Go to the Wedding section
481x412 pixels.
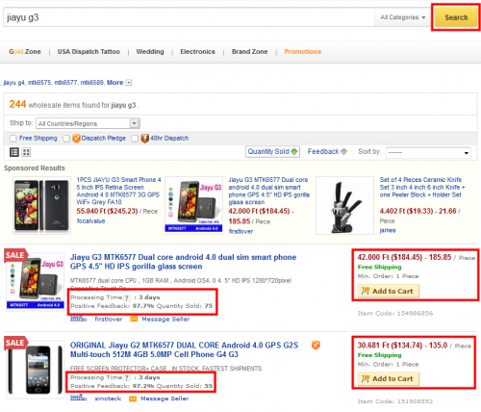(150, 52)
